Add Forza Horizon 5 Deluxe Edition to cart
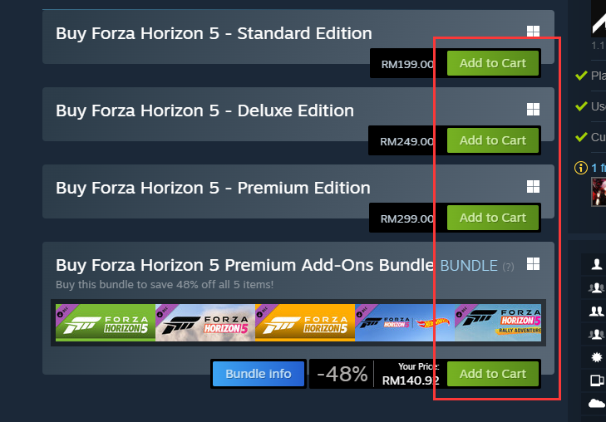The height and width of the screenshot is (422, 606). (x=493, y=140)
